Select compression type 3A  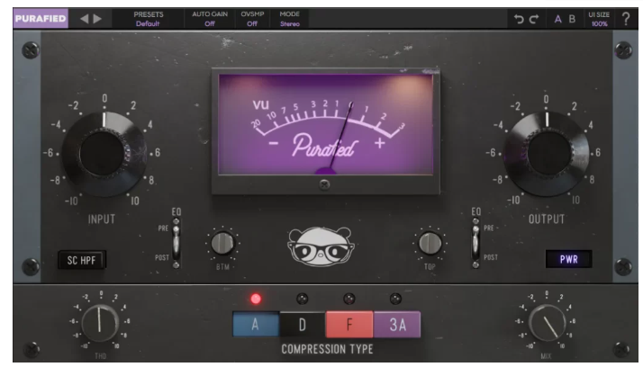click(397, 325)
